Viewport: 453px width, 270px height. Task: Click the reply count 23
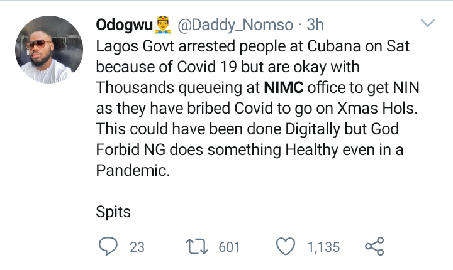(137, 247)
